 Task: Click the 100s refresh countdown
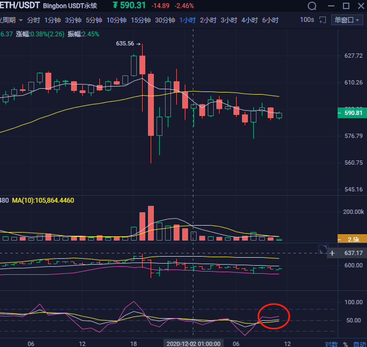tap(307, 20)
